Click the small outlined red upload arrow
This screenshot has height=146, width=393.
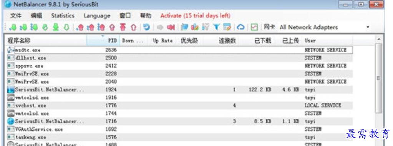tap(112, 27)
